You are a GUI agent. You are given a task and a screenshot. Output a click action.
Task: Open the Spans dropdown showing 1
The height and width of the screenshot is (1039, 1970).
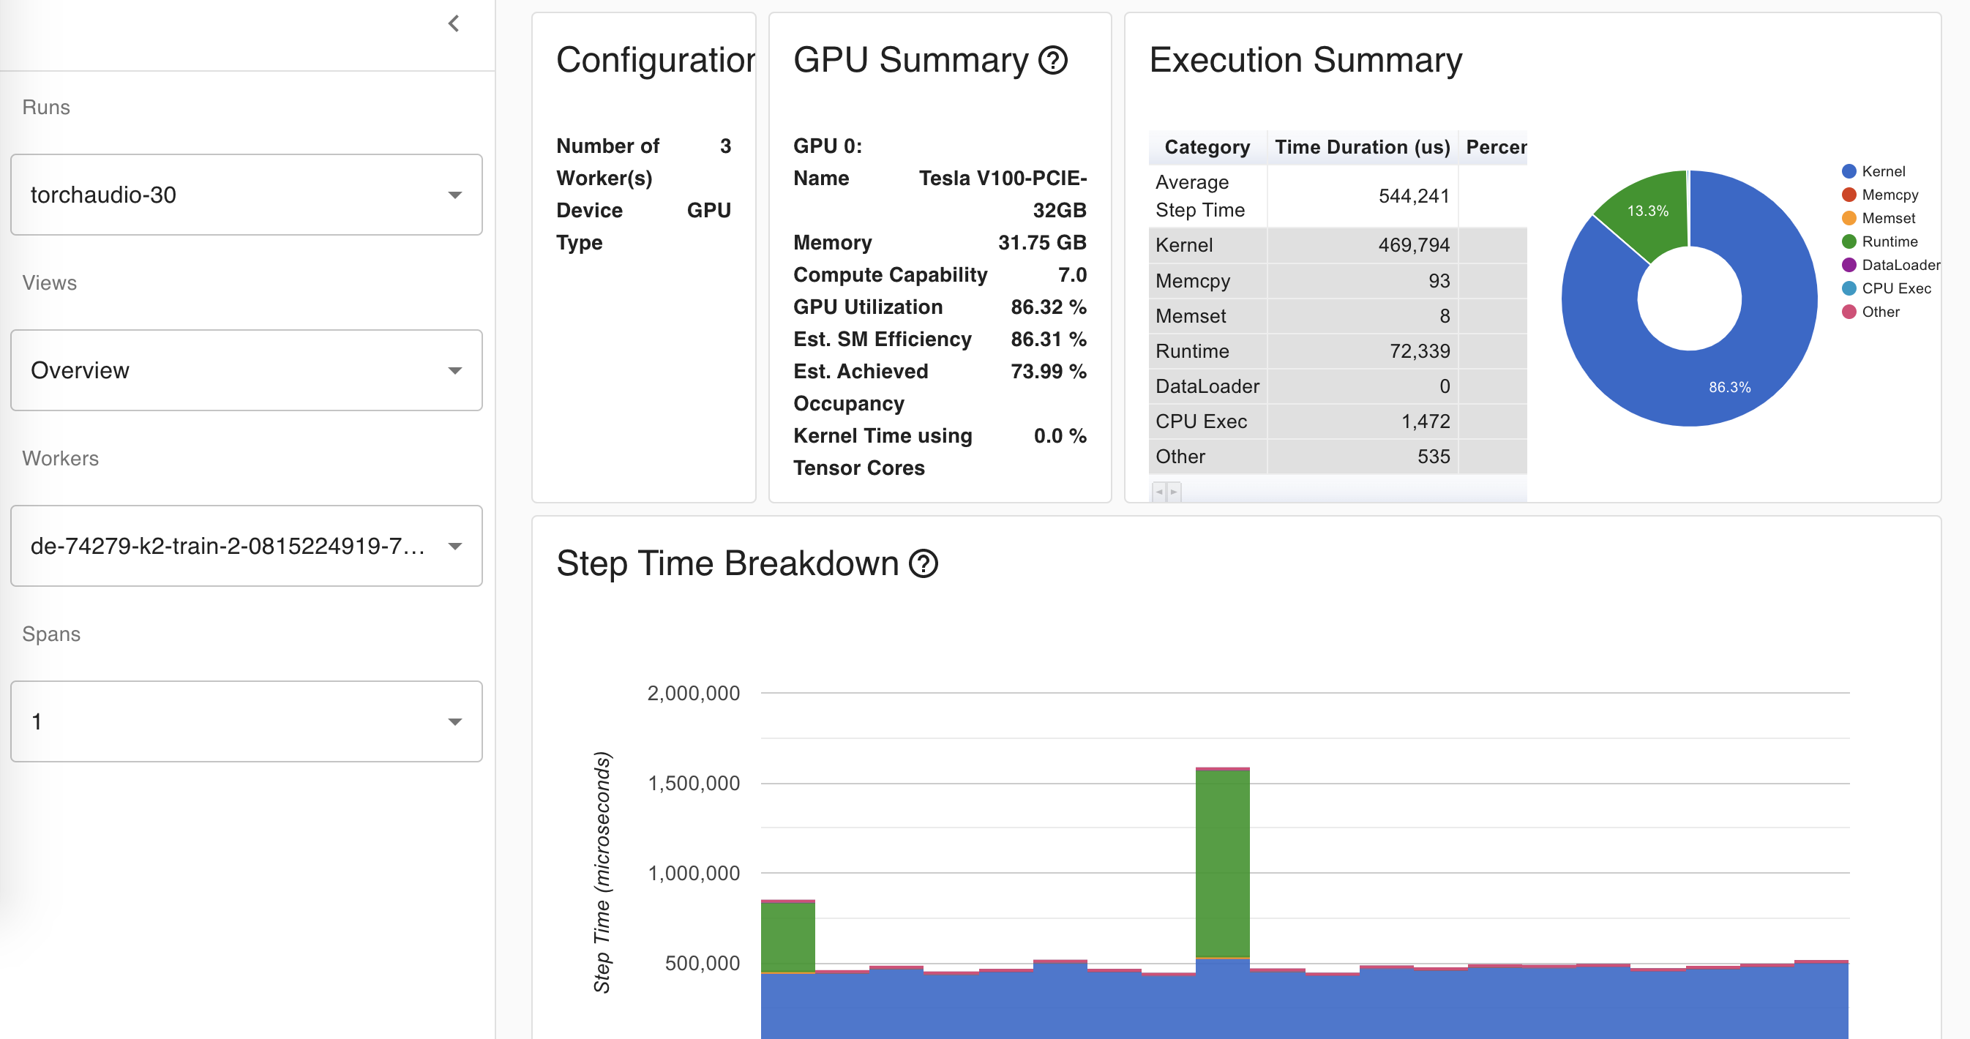pos(246,721)
